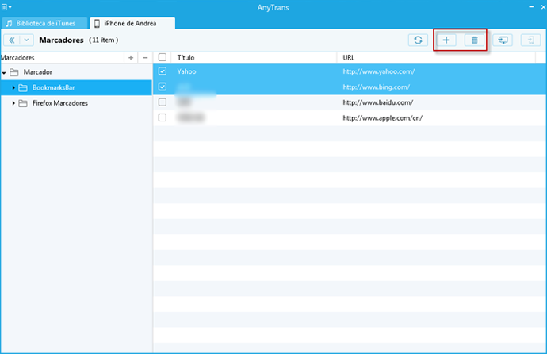Click the Firefox Marcadores folder icon
The height and width of the screenshot is (354, 547).
pos(23,103)
